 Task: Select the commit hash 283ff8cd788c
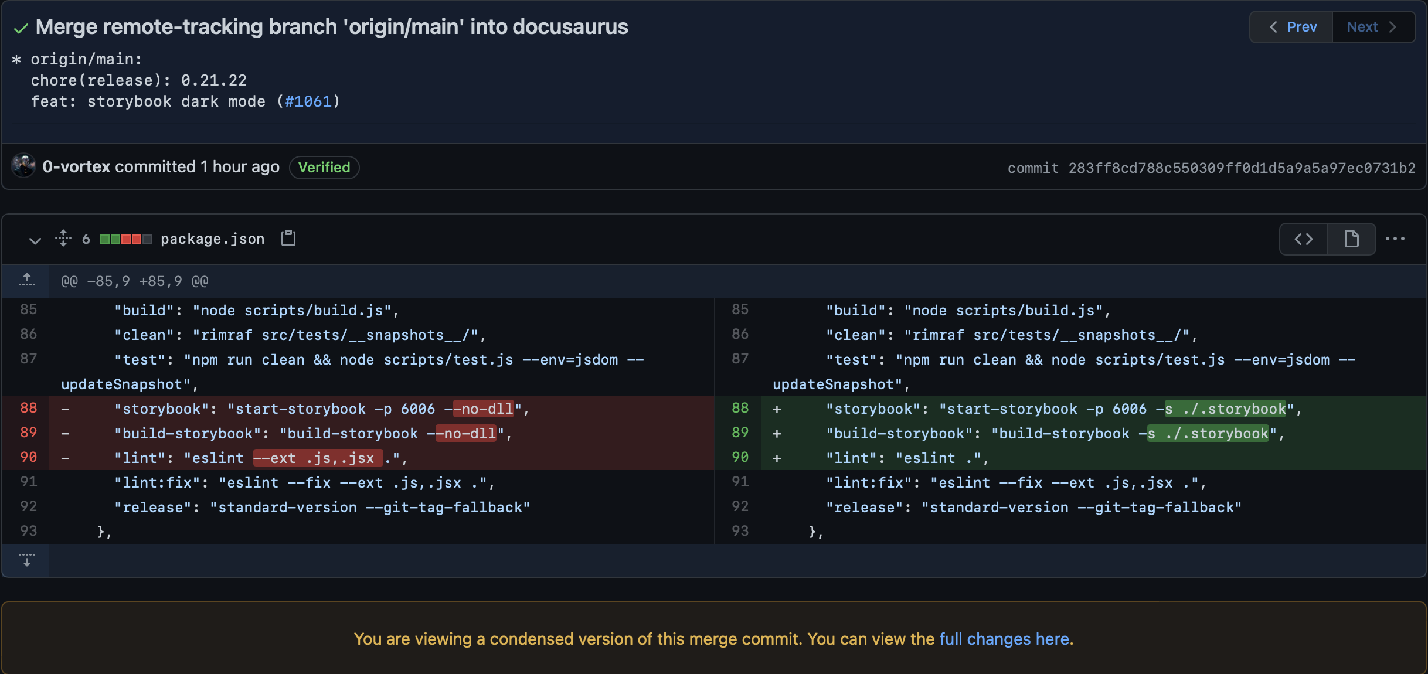pyautogui.click(x=1242, y=168)
